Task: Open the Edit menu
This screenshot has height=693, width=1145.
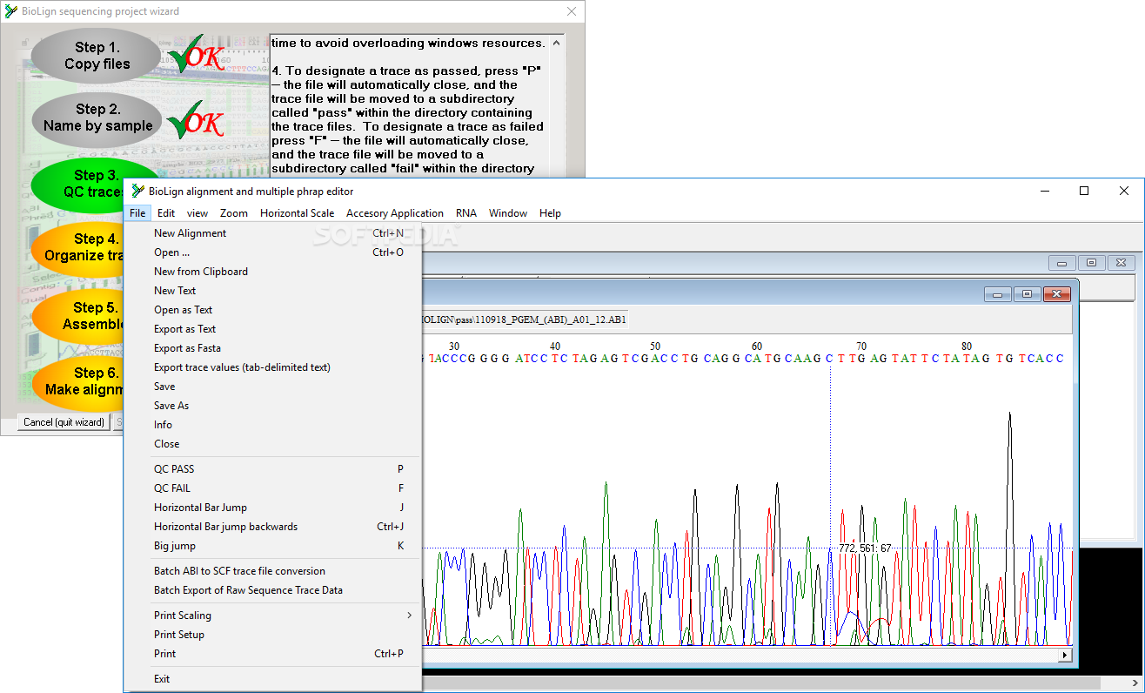Action: click(166, 213)
